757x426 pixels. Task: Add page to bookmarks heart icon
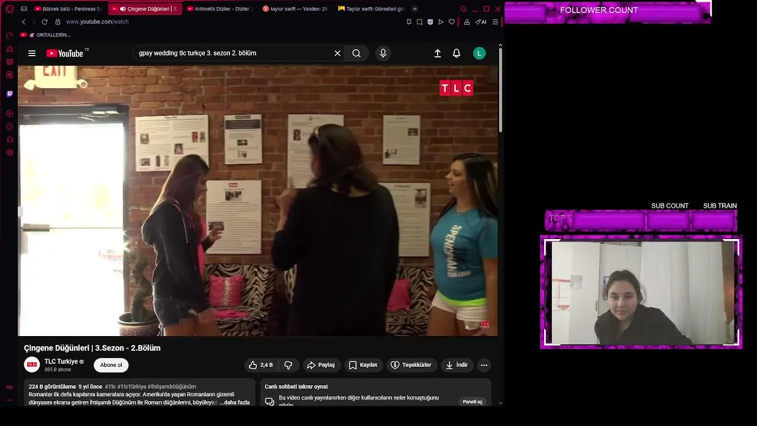click(x=451, y=22)
